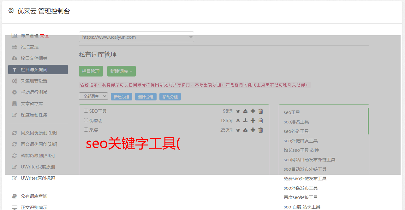View keywords of 伪原创 library
405x210 pixels.
pyautogui.click(x=238, y=121)
